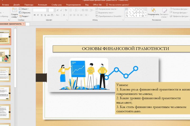Viewport: 190px width, 126px height.
Task: Open the Дизайн ribbon tab
Action: [17, 5]
